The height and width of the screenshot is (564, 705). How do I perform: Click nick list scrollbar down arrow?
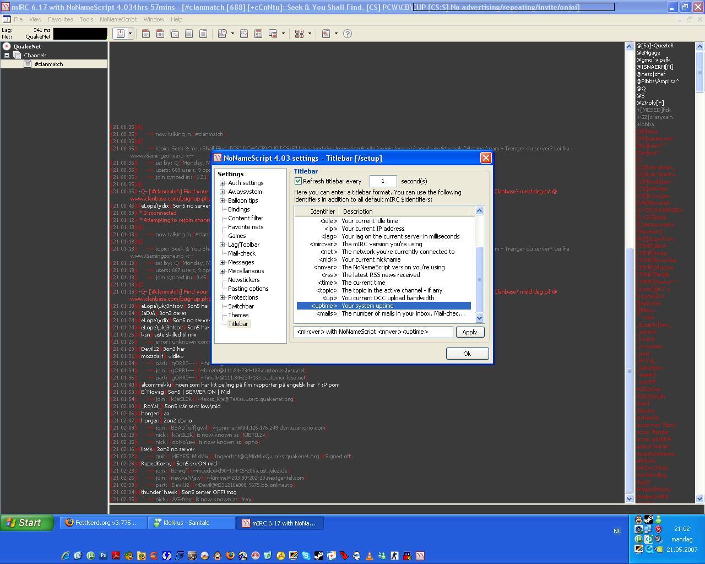pyautogui.click(x=700, y=498)
